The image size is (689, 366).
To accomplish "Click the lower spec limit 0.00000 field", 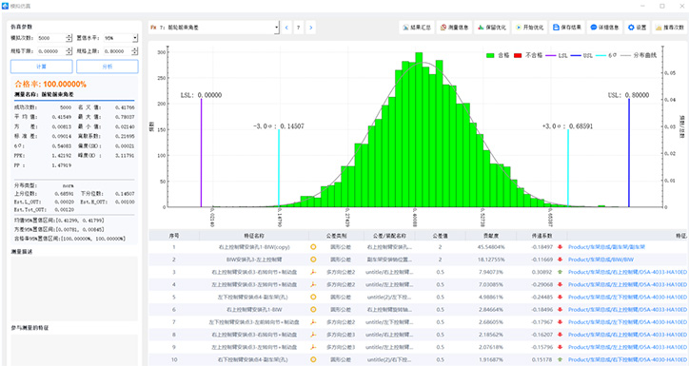I will [x=51, y=51].
